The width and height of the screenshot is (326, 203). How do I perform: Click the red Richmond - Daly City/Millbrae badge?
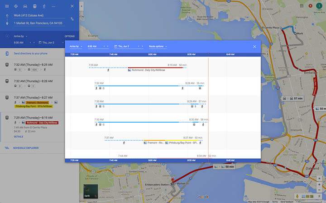(42, 123)
